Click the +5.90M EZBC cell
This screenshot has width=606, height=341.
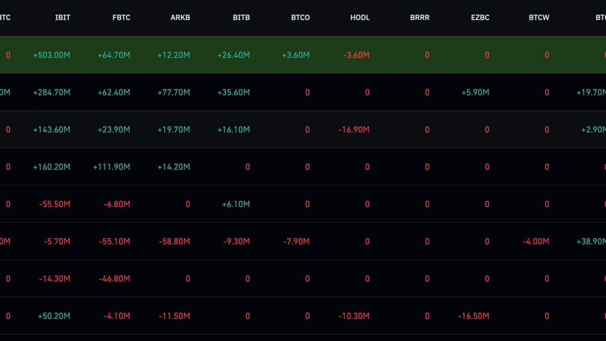click(x=475, y=92)
